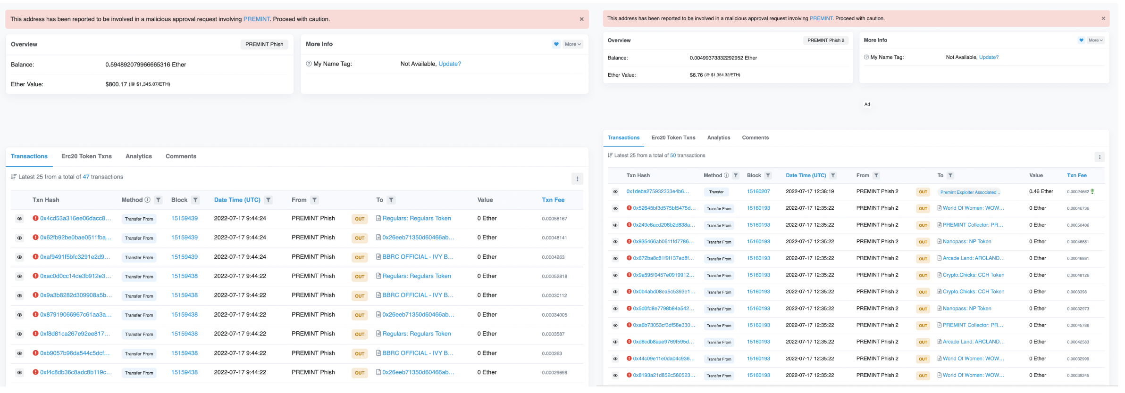Dismiss the warning banner on the 47-transaction page
This screenshot has width=1125, height=393.
[581, 19]
